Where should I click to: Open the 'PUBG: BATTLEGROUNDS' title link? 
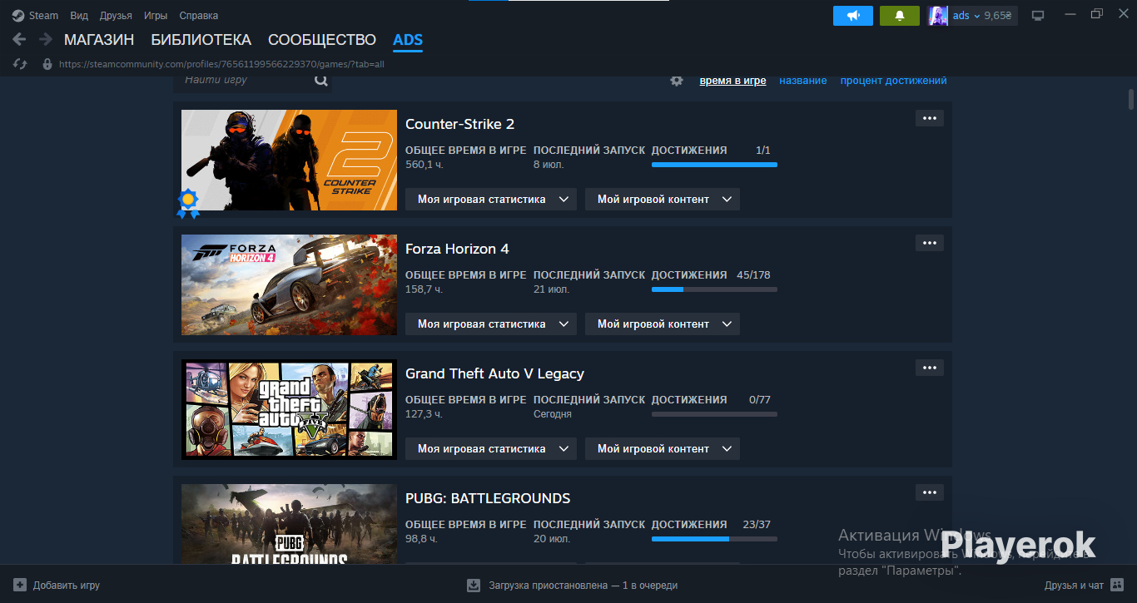coord(488,498)
